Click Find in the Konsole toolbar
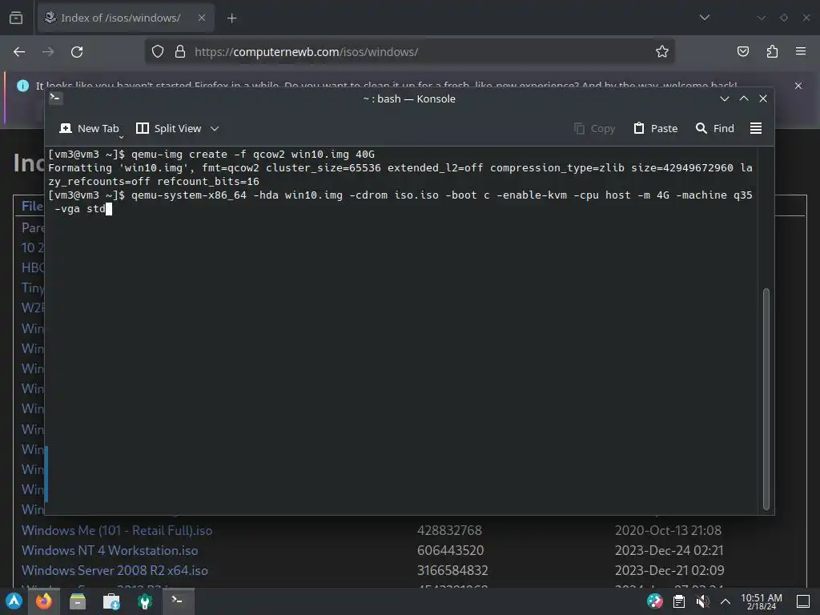Screen dimensions: 820x615 tap(714, 128)
